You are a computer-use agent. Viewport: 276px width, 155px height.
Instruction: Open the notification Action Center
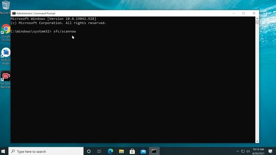coord(270,151)
